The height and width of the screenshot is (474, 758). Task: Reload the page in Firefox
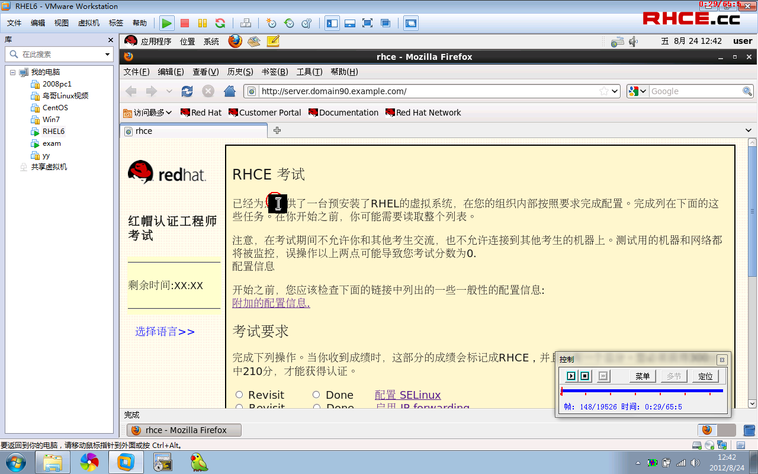click(x=187, y=91)
